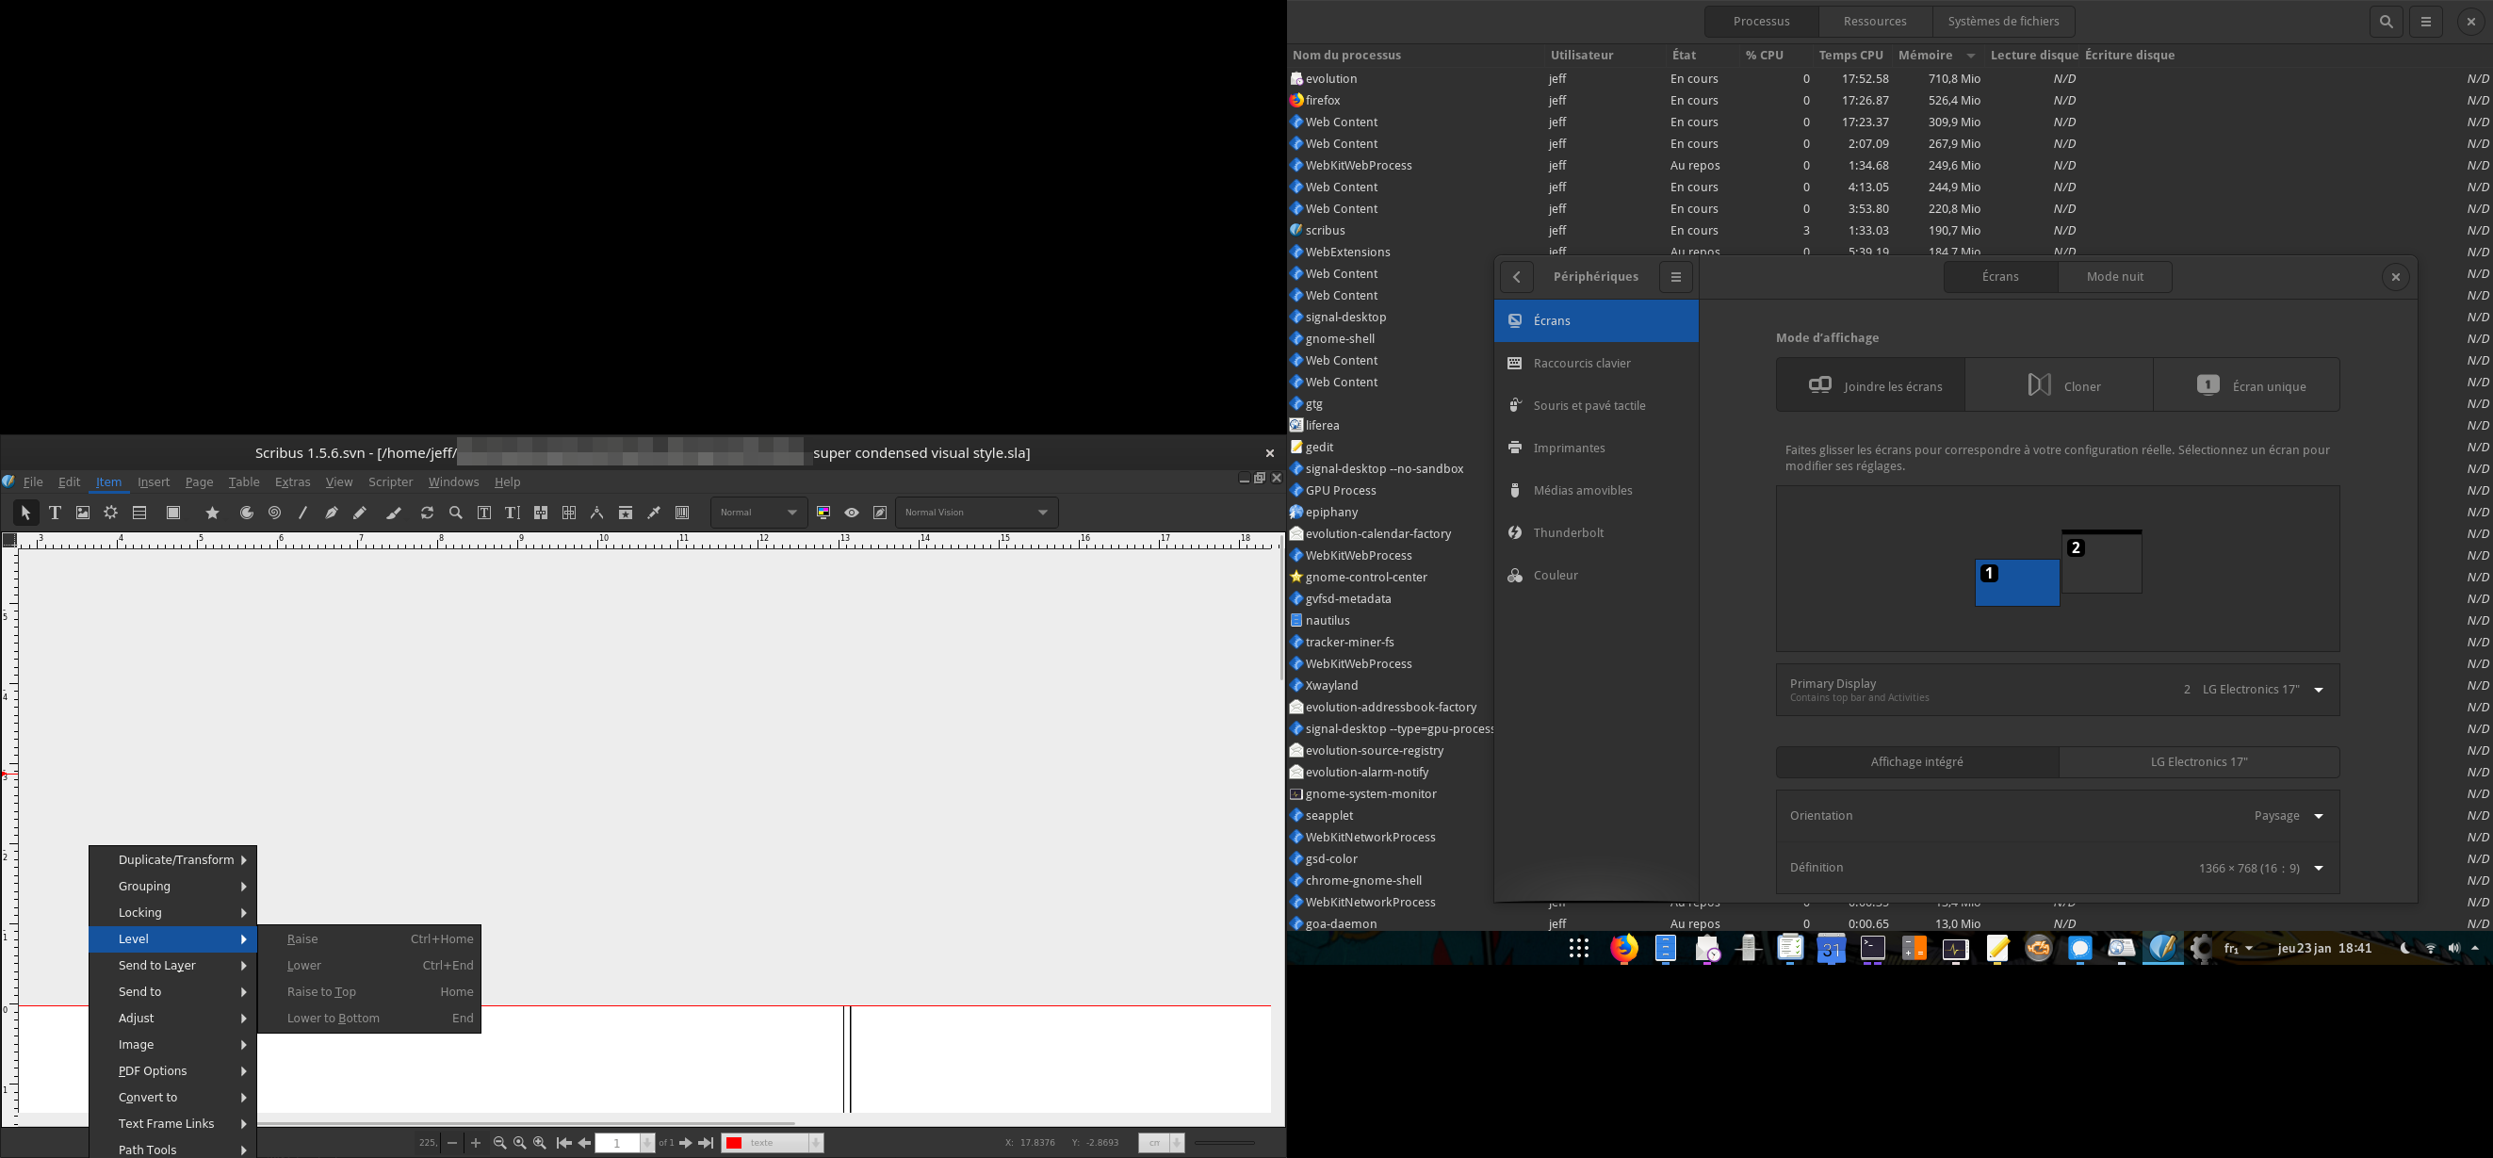Click the Link Text Frames icon
This screenshot has height=1158, width=2493.
(x=541, y=514)
